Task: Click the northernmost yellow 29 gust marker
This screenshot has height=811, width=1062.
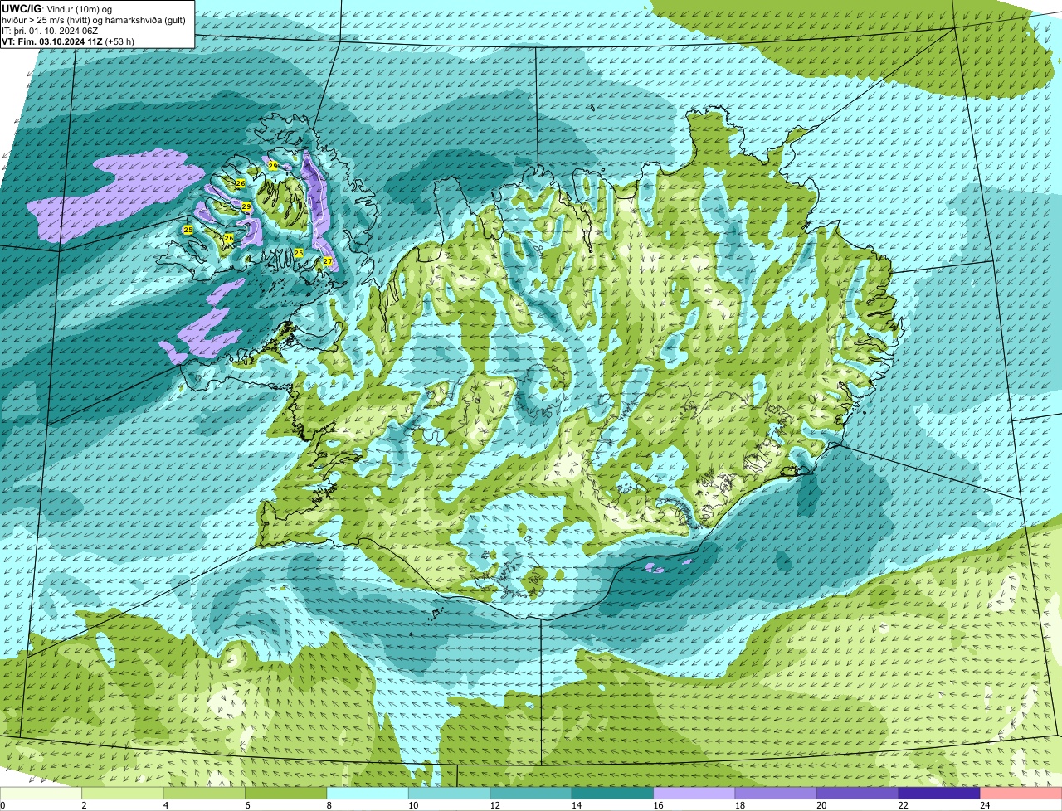Action: [x=273, y=166]
